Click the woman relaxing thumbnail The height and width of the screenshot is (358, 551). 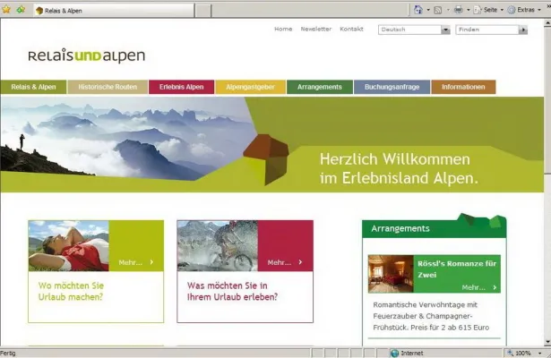[x=68, y=246]
